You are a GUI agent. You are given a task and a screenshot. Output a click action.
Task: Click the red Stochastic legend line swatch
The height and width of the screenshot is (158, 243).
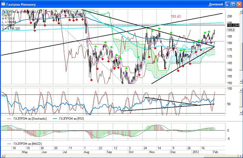9,119
